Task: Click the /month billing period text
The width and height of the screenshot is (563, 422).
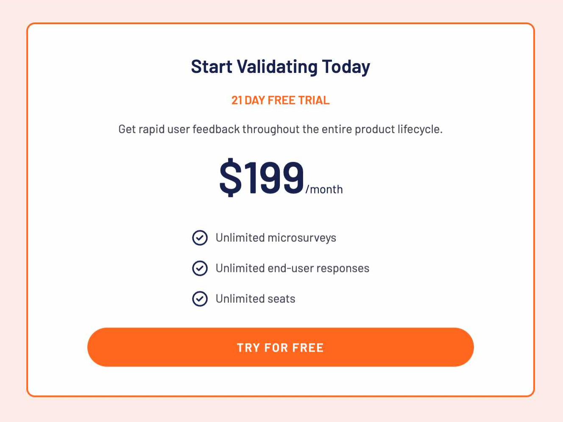Action: [324, 189]
